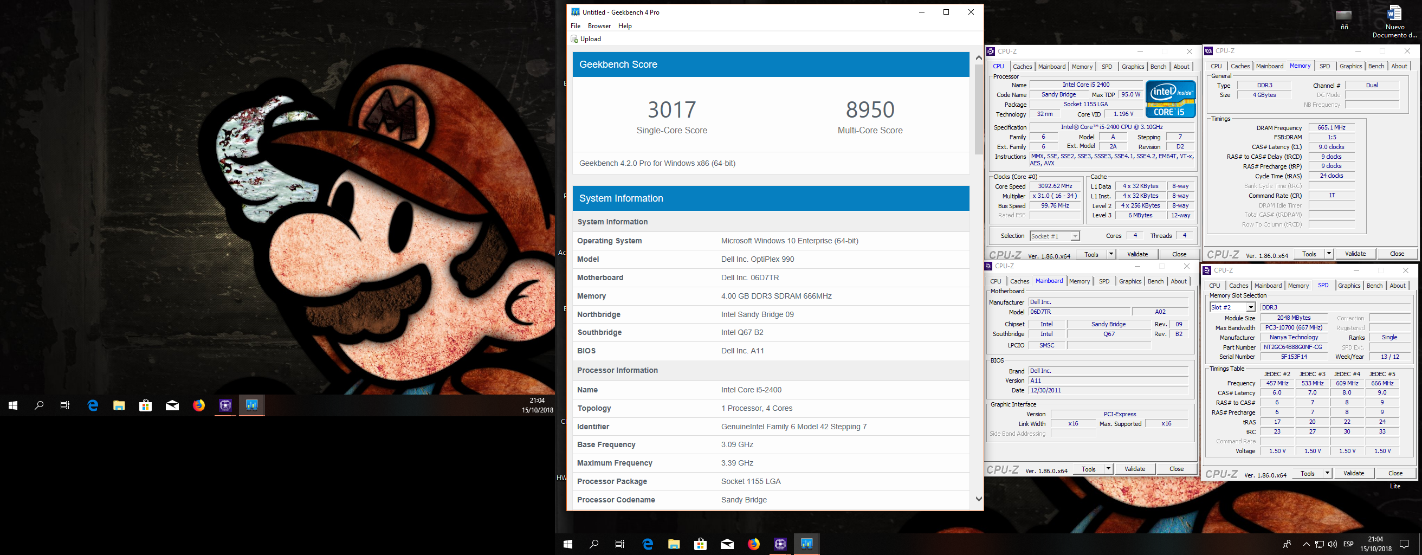Open the People icon in system tray
This screenshot has width=1422, height=555.
1287,544
